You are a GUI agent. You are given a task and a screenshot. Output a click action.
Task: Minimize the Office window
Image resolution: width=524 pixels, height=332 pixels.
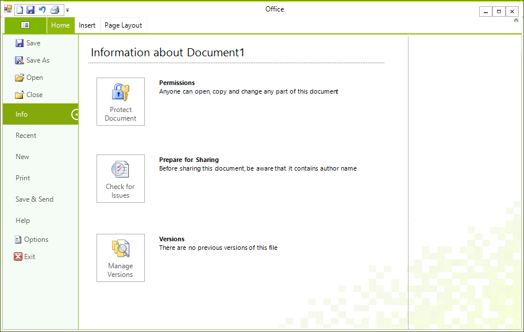pos(486,11)
